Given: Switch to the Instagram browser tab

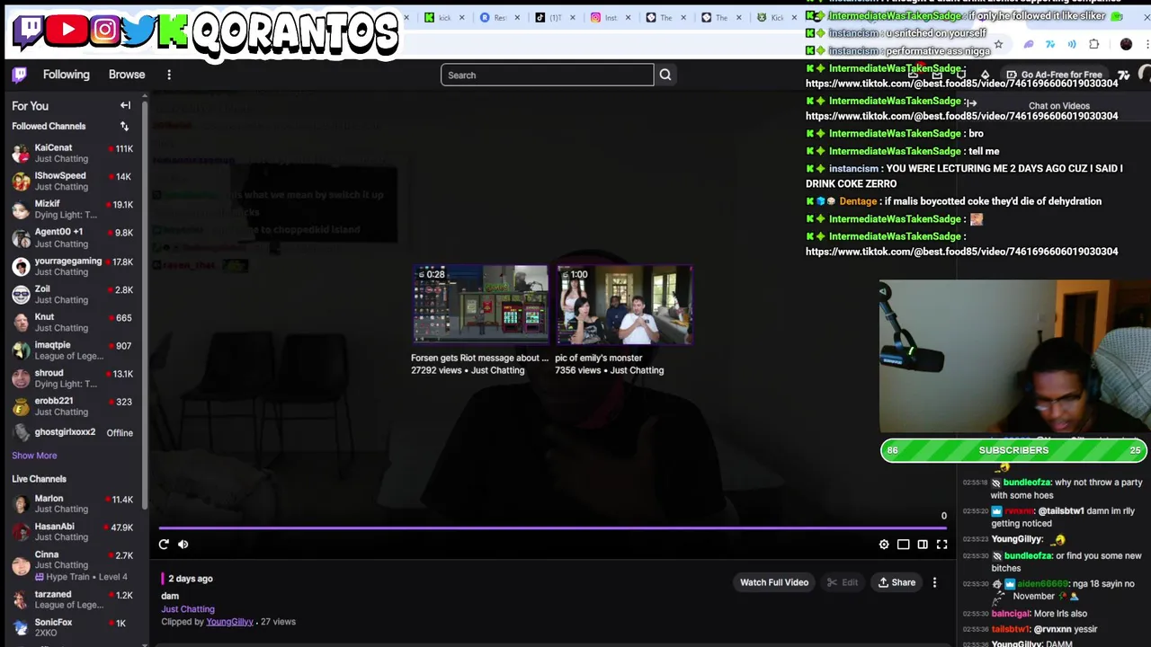Looking at the screenshot, I should tap(604, 17).
